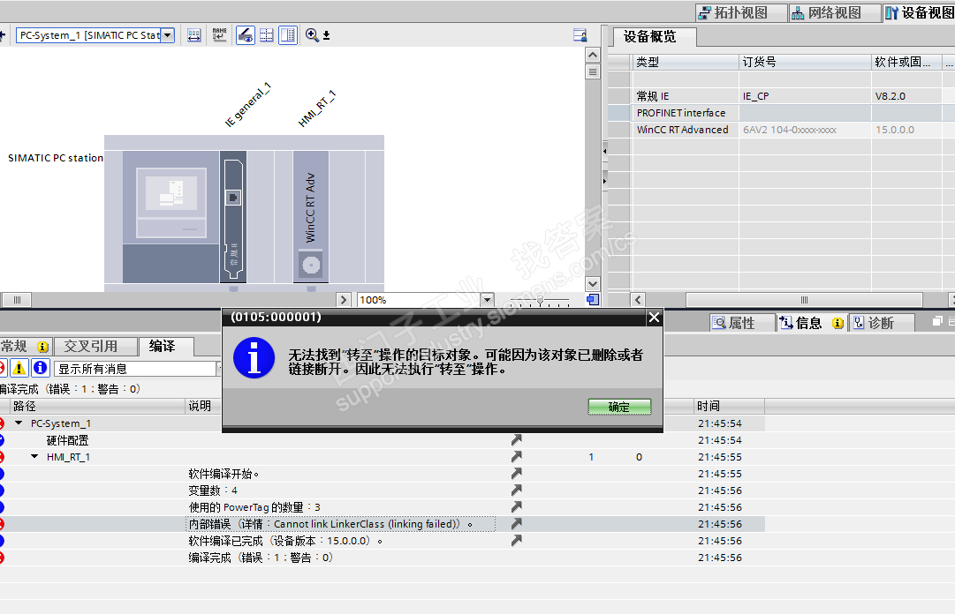Screen dimensions: 955x614
Task: Select the 常规 general tab
Action: (25, 346)
